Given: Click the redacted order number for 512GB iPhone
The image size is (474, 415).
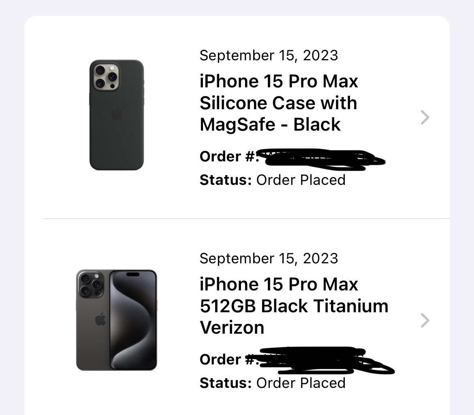Looking at the screenshot, I should coord(324,360).
